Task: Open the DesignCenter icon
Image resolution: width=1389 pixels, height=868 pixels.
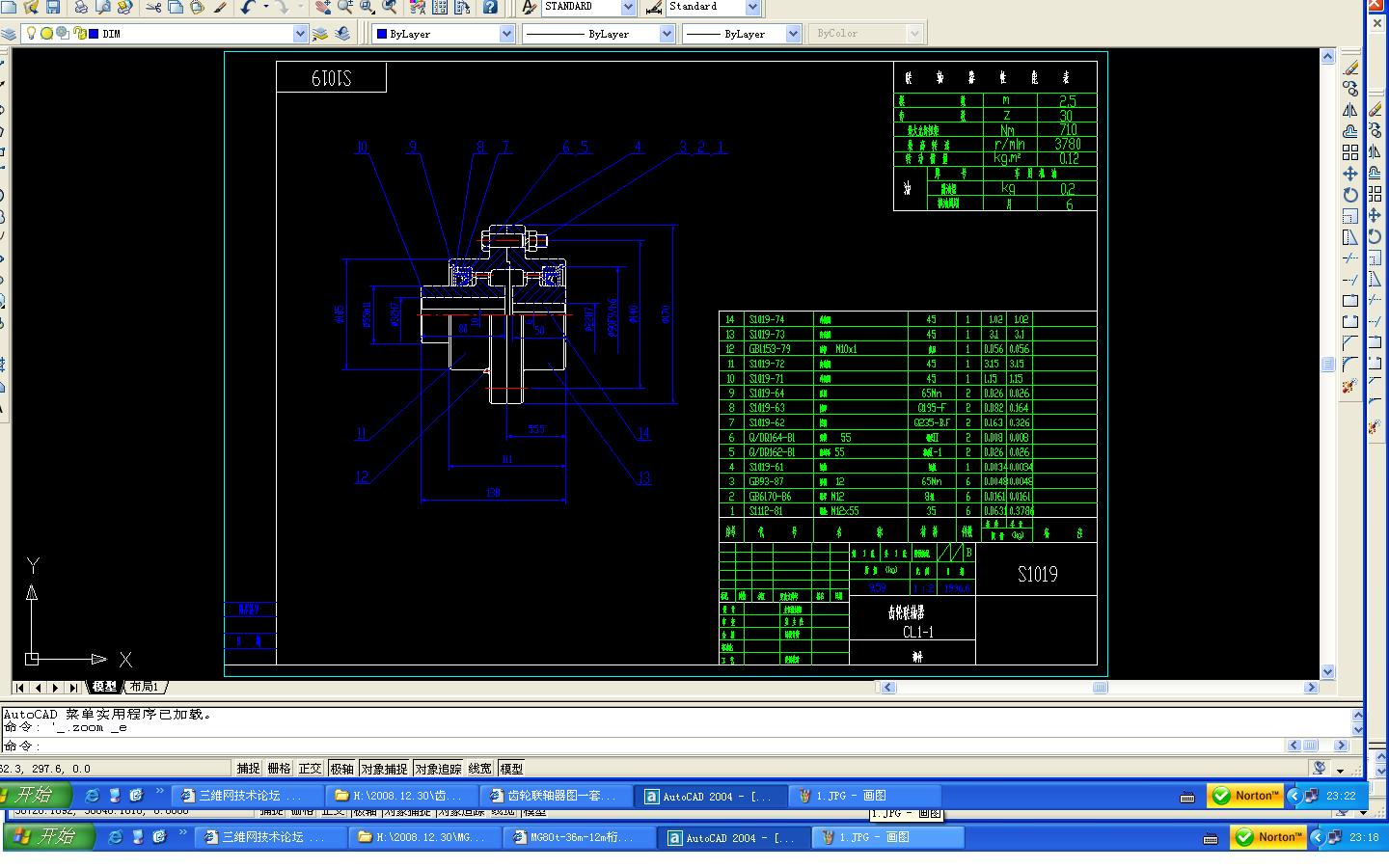Action: click(x=440, y=7)
